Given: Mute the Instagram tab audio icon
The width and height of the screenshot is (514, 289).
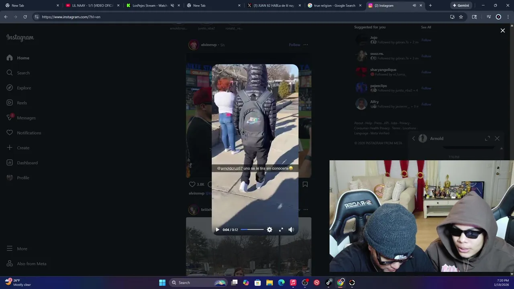Looking at the screenshot, I should point(414,6).
